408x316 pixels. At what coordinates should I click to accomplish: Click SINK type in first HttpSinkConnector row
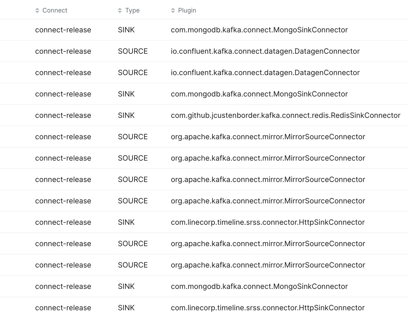(x=126, y=222)
